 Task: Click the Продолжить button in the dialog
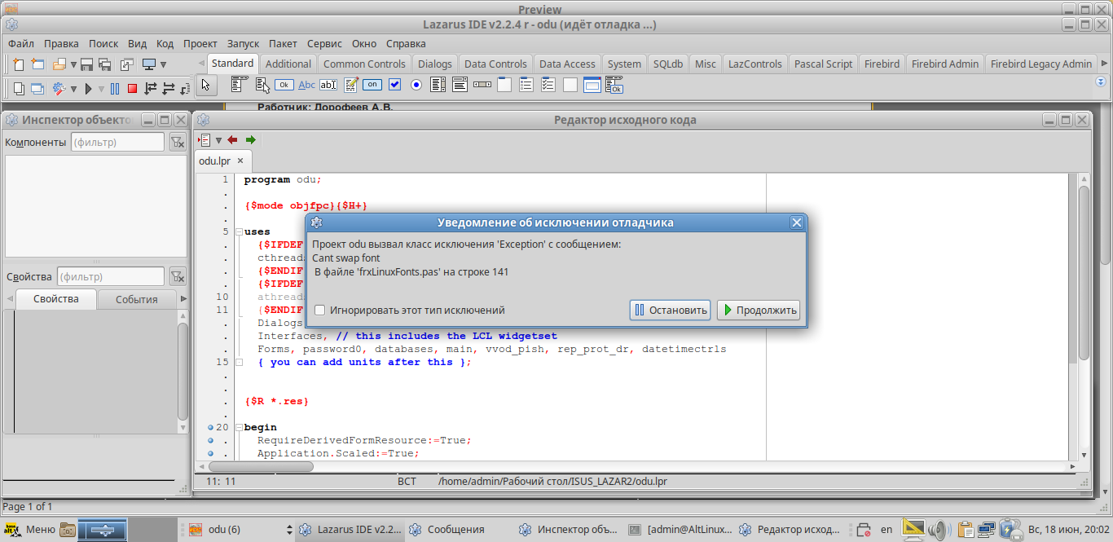coord(758,311)
